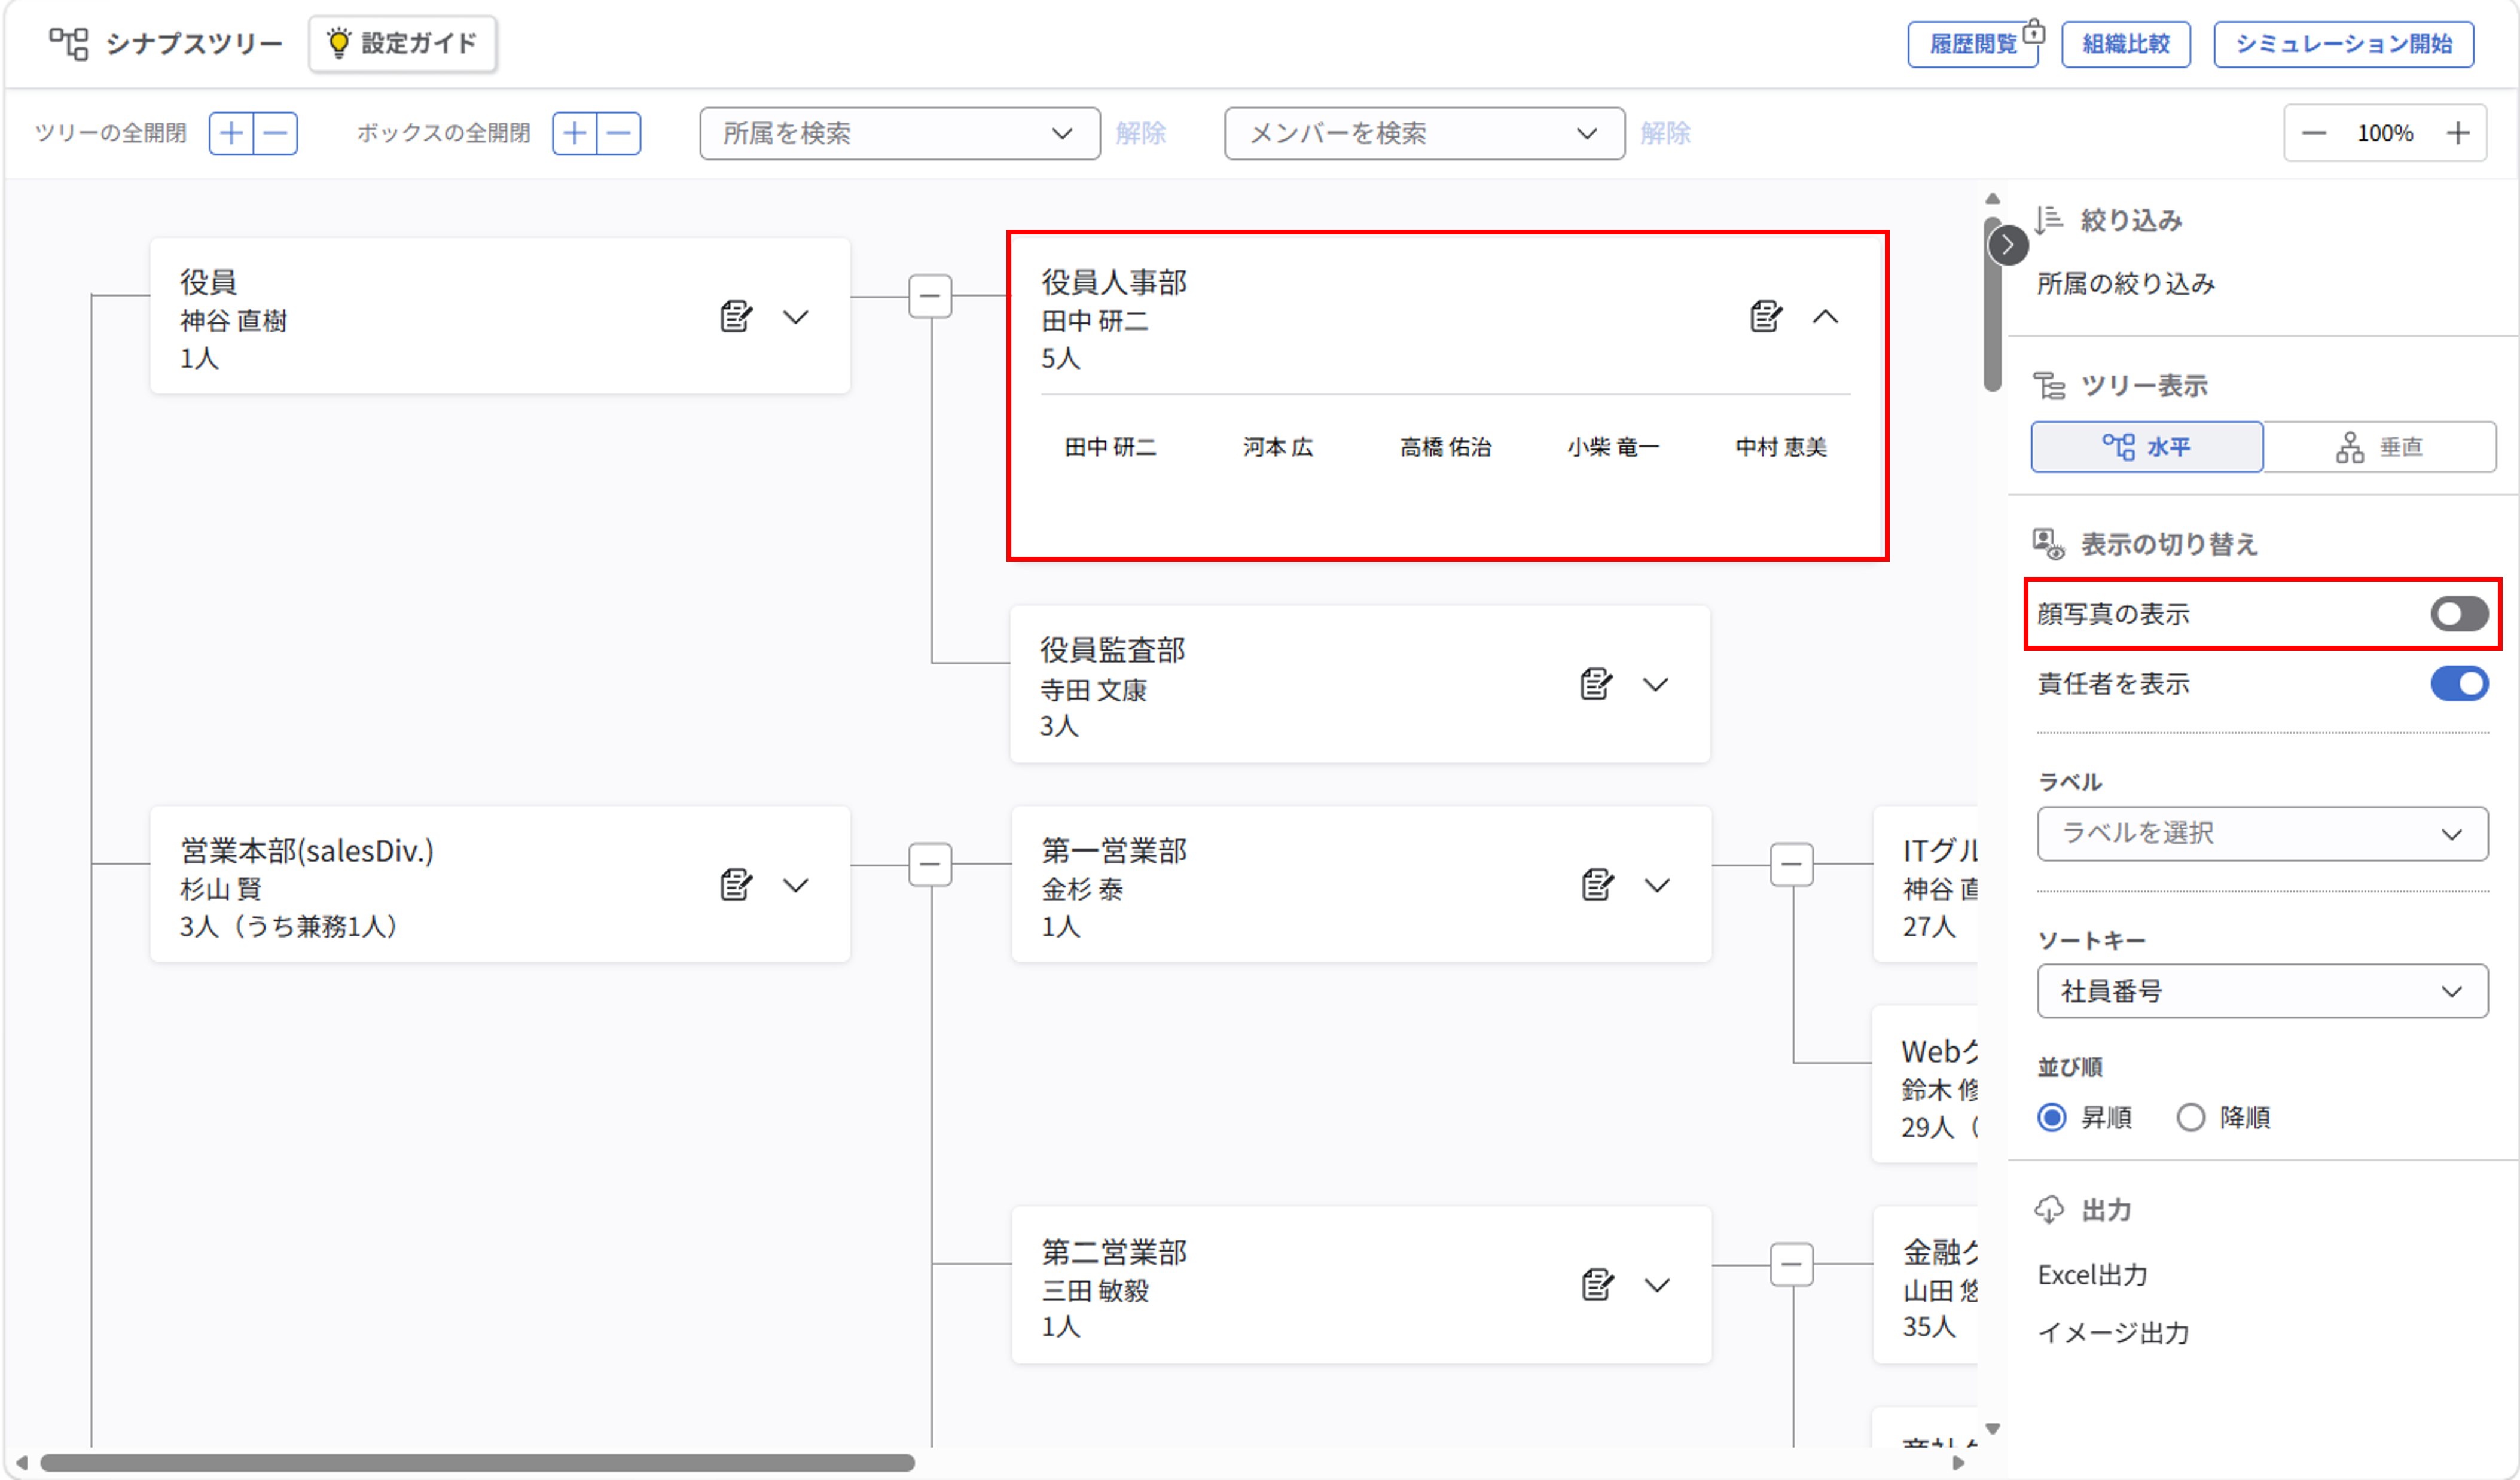Click 解除 link next to メンバーを検索
This screenshot has width=2520, height=1480.
point(1665,133)
